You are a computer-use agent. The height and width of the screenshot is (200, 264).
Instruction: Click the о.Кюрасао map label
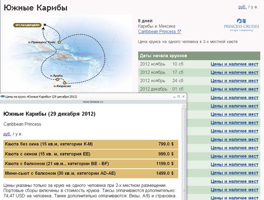pos(62,86)
